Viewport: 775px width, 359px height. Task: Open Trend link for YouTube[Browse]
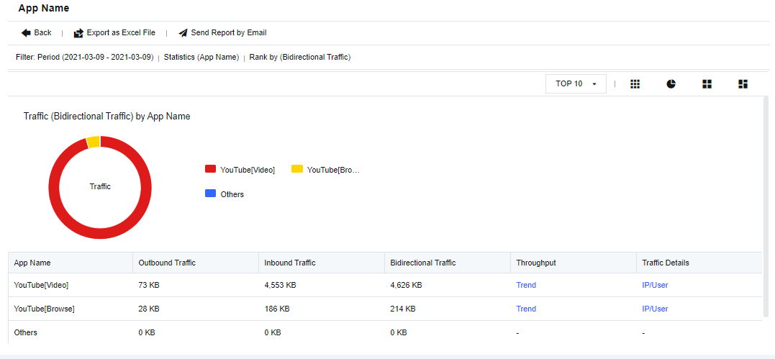526,309
